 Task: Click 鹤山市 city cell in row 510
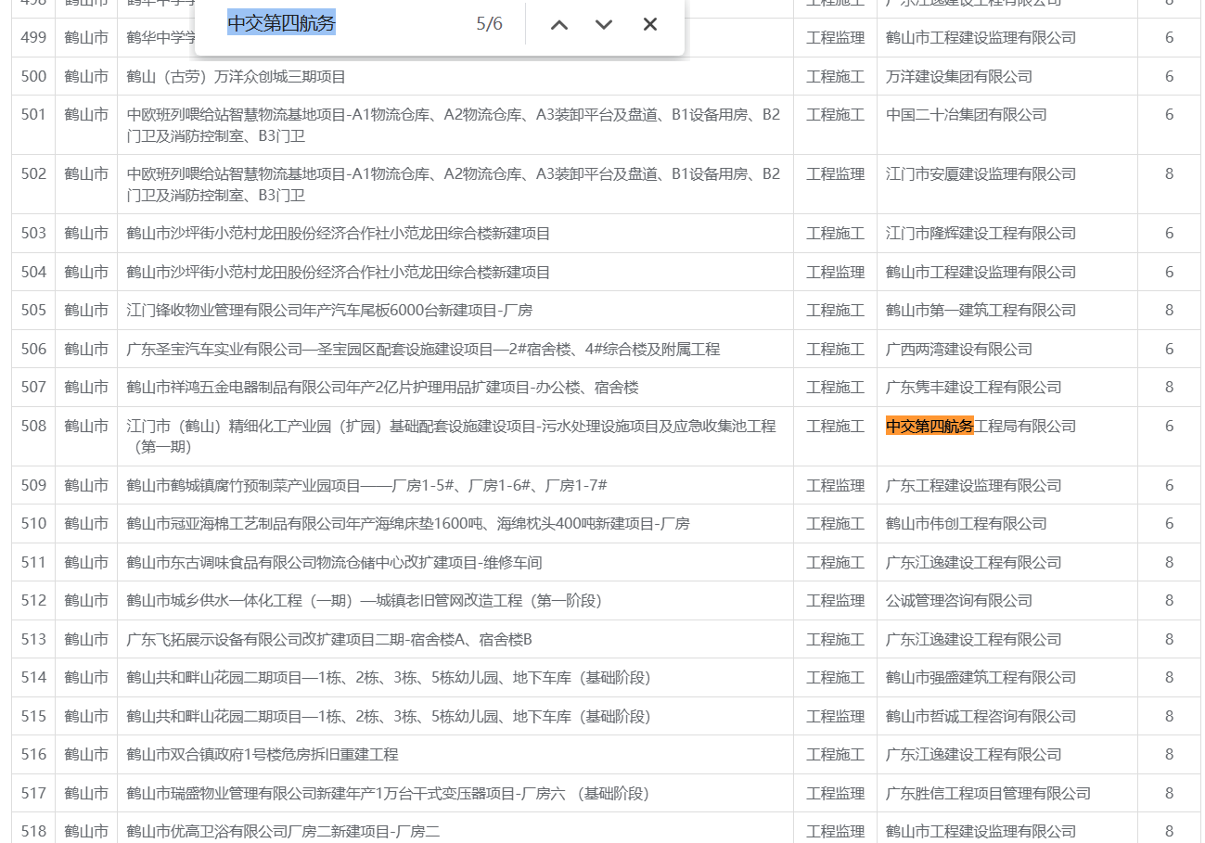click(x=86, y=523)
